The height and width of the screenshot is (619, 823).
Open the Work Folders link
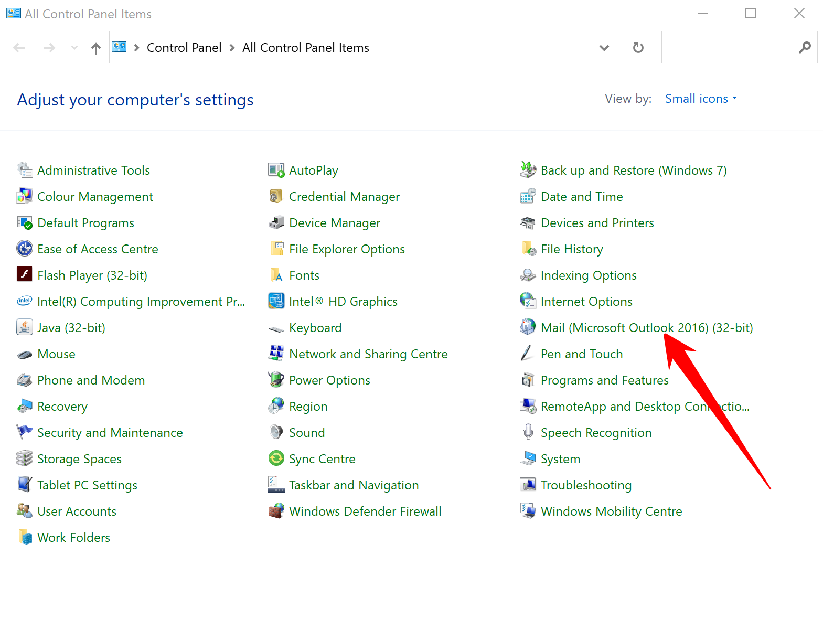[74, 538]
